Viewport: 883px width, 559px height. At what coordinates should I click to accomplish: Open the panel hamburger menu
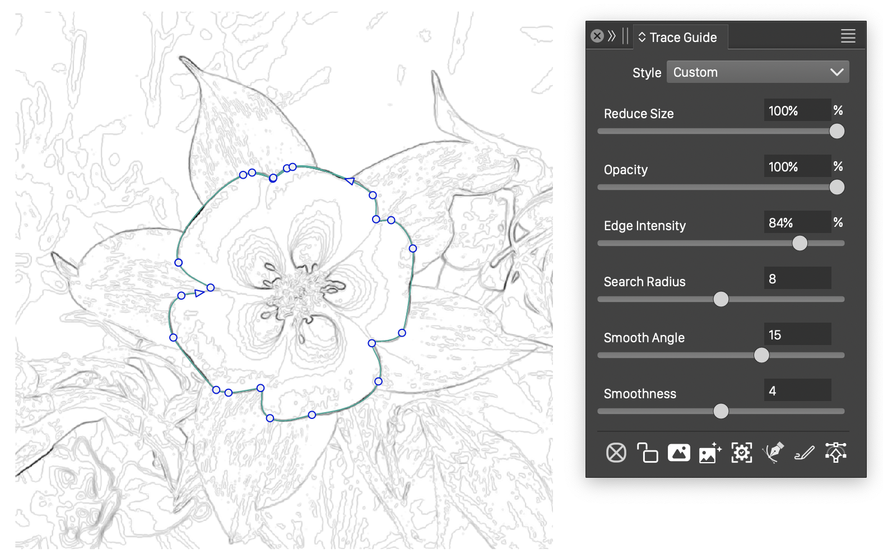(x=848, y=36)
